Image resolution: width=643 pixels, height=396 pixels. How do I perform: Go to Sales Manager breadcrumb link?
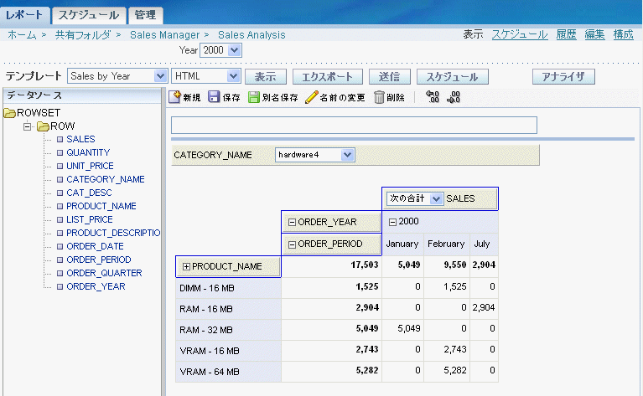pyautogui.click(x=165, y=35)
